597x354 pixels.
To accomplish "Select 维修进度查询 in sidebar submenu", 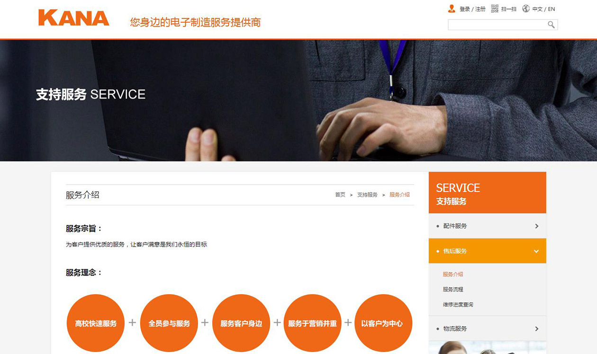I will (458, 304).
